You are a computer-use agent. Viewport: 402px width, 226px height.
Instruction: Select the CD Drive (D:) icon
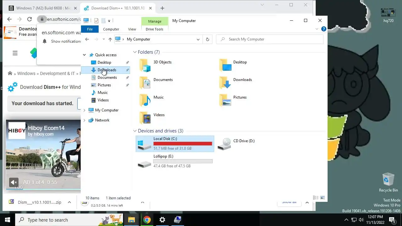point(225,144)
